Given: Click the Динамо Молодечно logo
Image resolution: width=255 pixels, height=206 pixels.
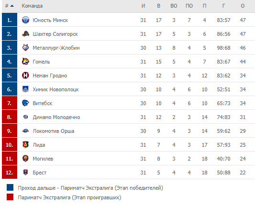Looking at the screenshot, I should click(x=25, y=117).
